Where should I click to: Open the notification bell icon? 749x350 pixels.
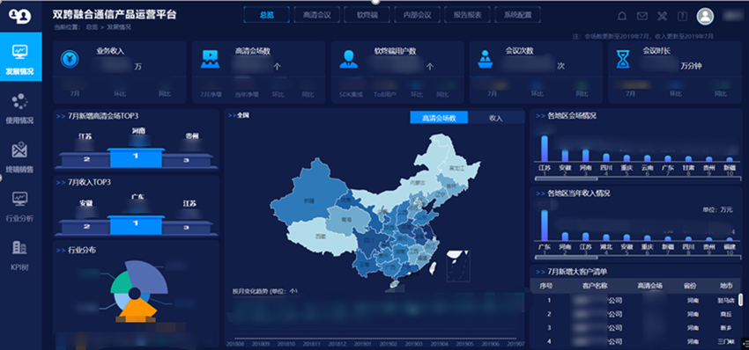622,16
